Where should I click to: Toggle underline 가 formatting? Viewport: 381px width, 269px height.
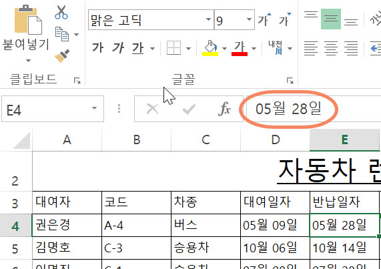[138, 47]
